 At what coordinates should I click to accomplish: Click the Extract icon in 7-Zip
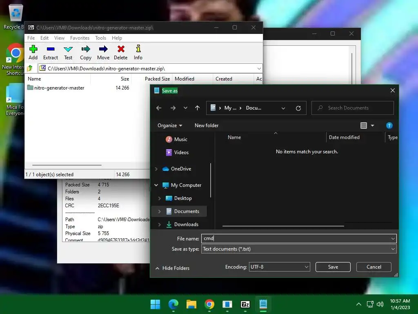[x=50, y=49]
